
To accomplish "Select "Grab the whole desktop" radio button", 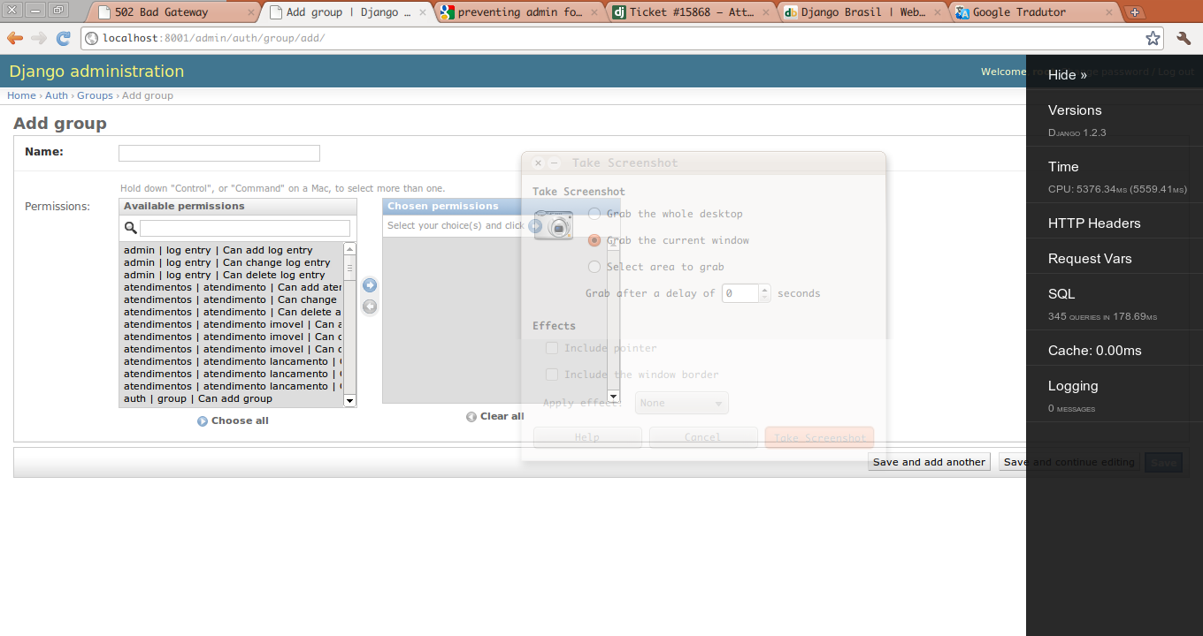I will 594,214.
